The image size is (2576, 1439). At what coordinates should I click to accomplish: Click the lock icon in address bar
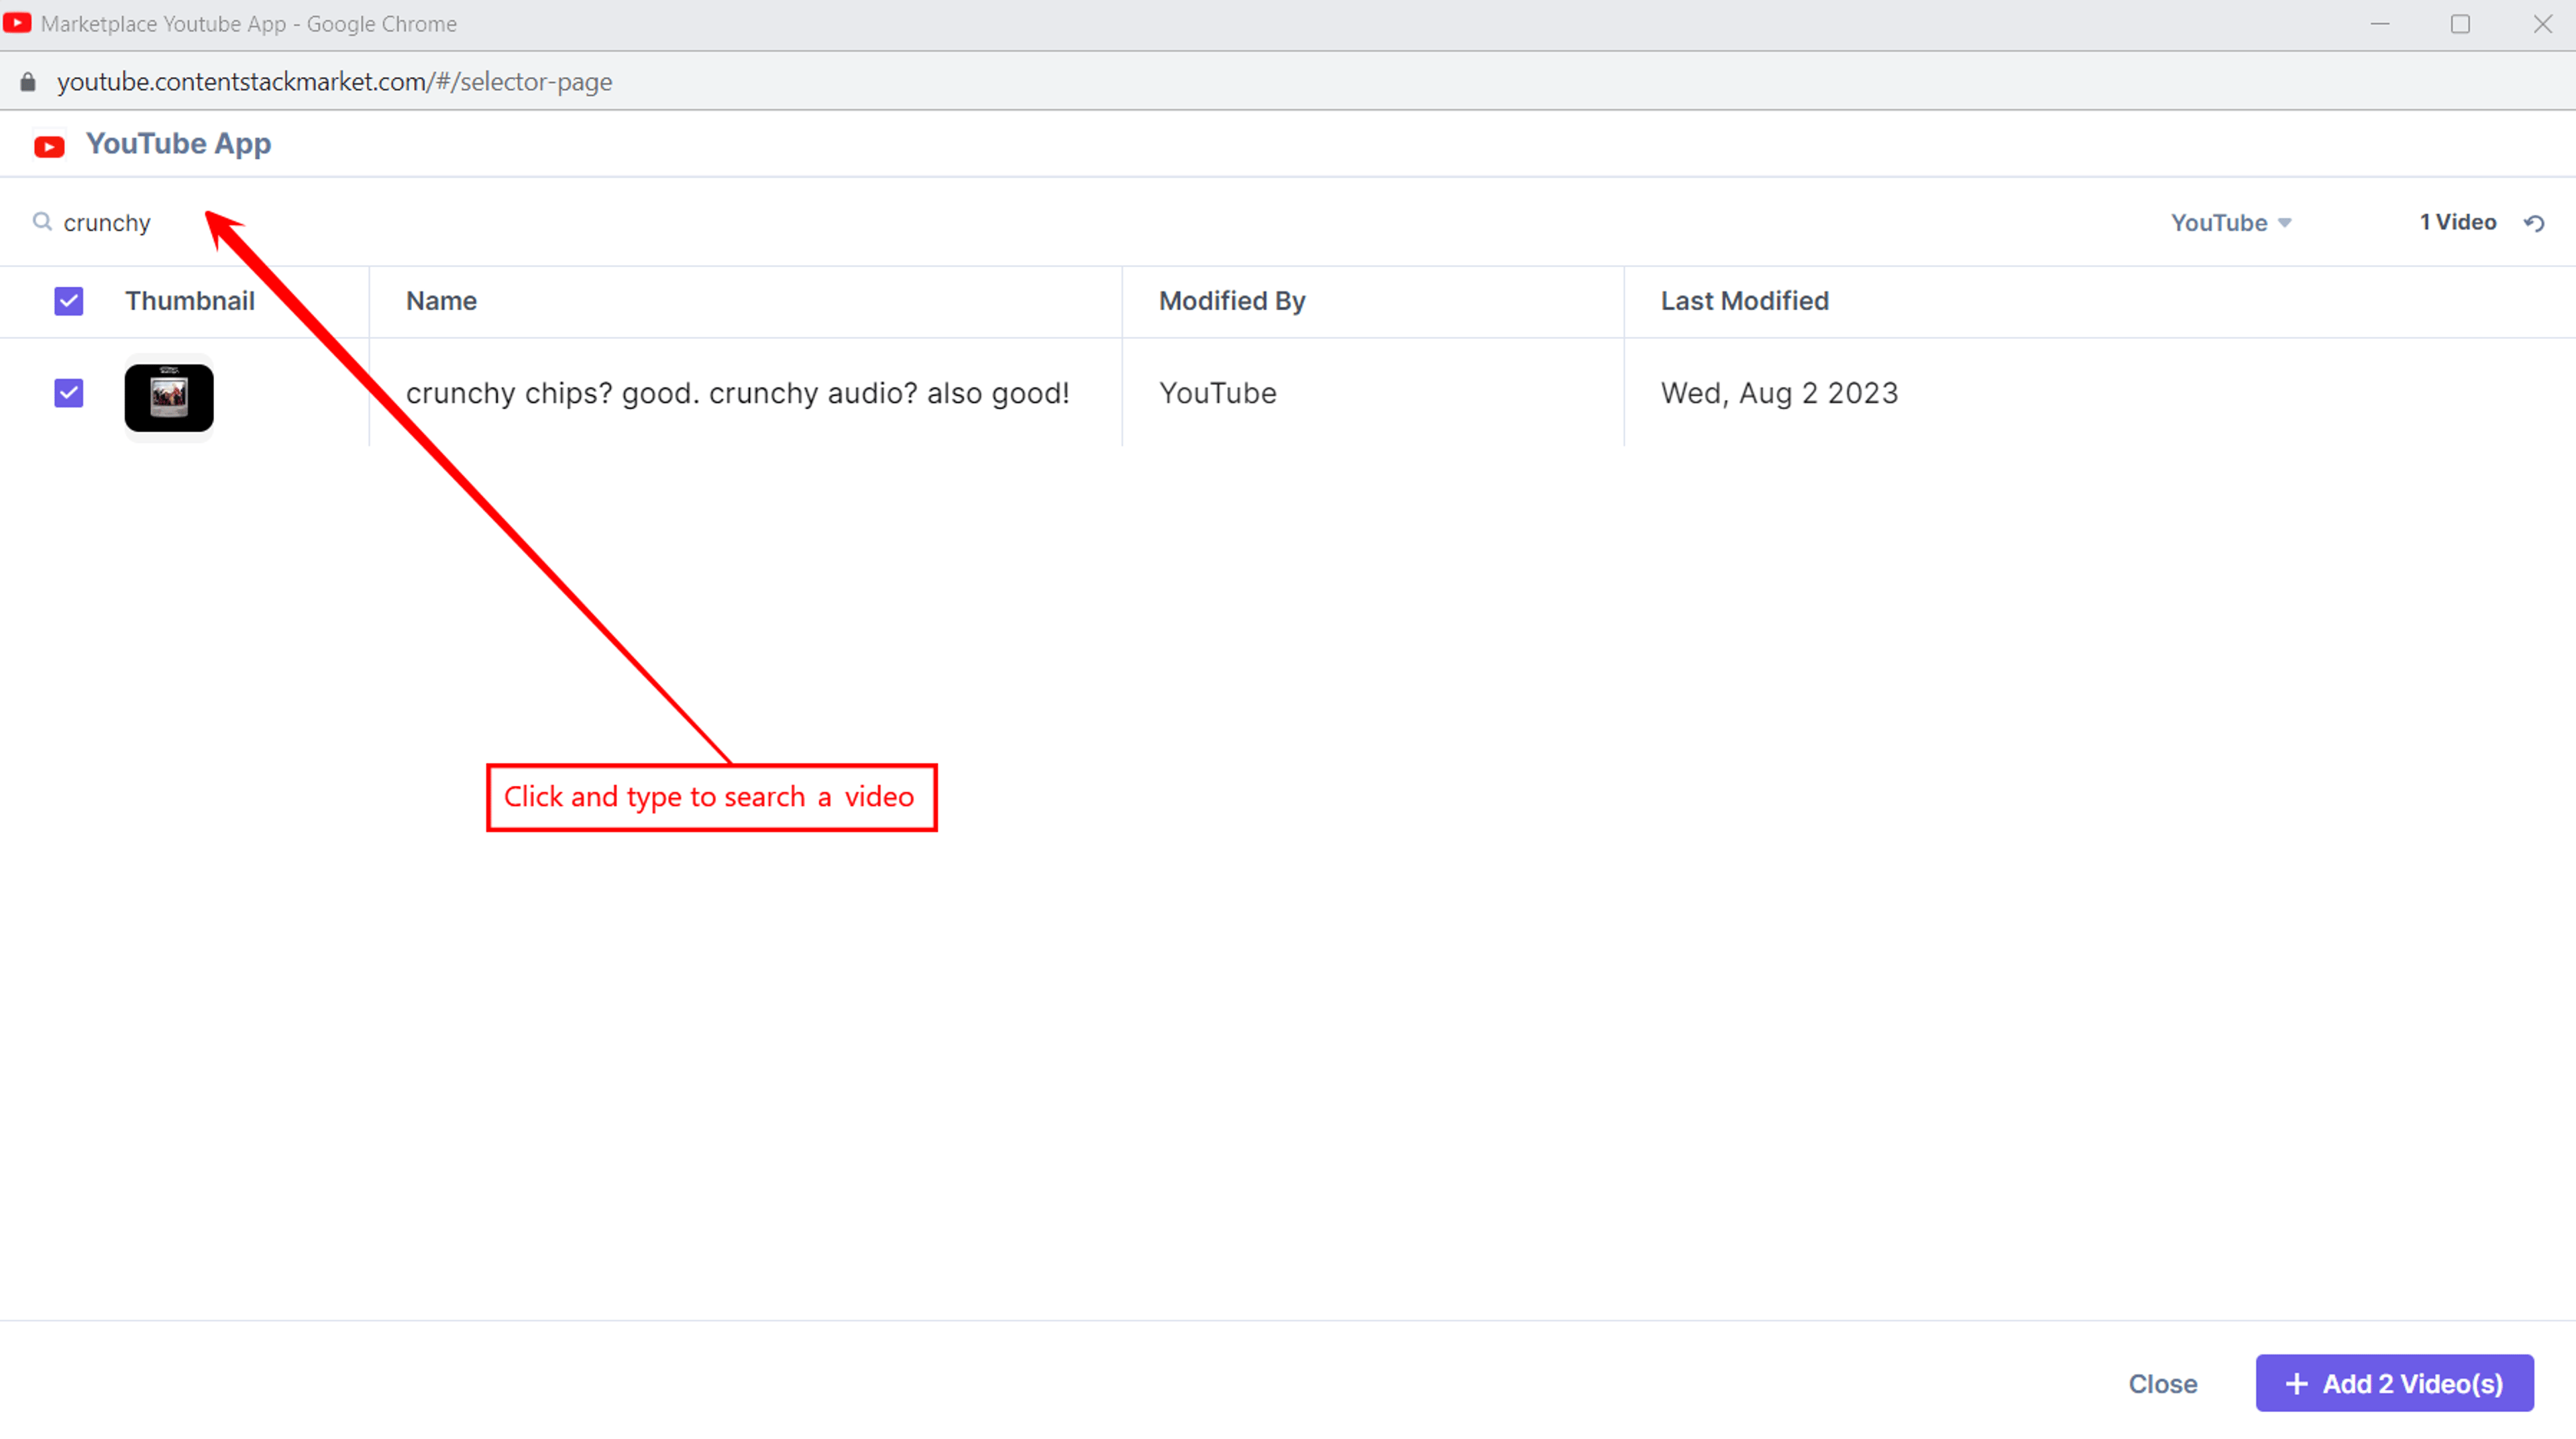point(28,82)
